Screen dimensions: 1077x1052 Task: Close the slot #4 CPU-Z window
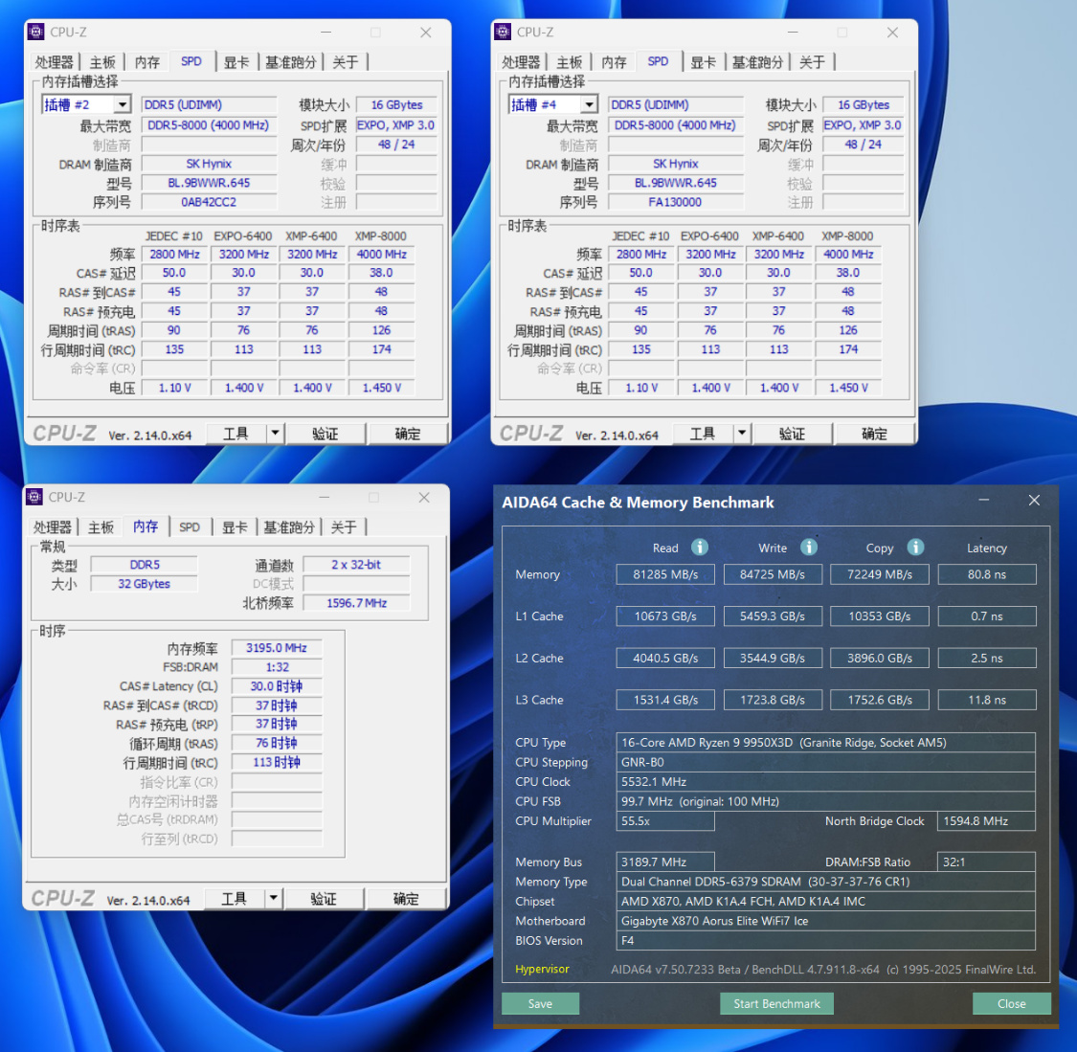click(892, 33)
